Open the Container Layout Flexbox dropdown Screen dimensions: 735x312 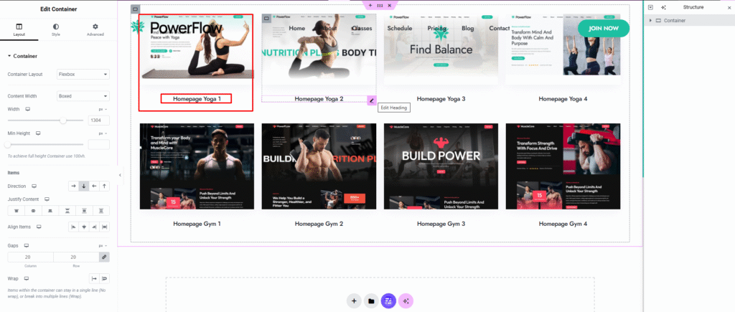pyautogui.click(x=83, y=74)
